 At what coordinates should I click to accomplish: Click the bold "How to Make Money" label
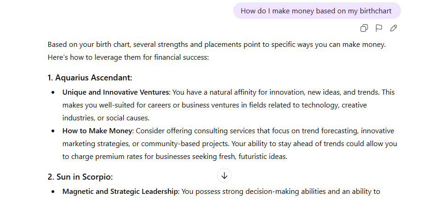coord(97,131)
